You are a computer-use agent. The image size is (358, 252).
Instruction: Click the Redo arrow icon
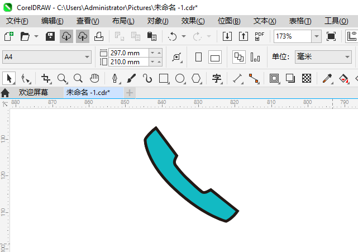tap(198, 36)
